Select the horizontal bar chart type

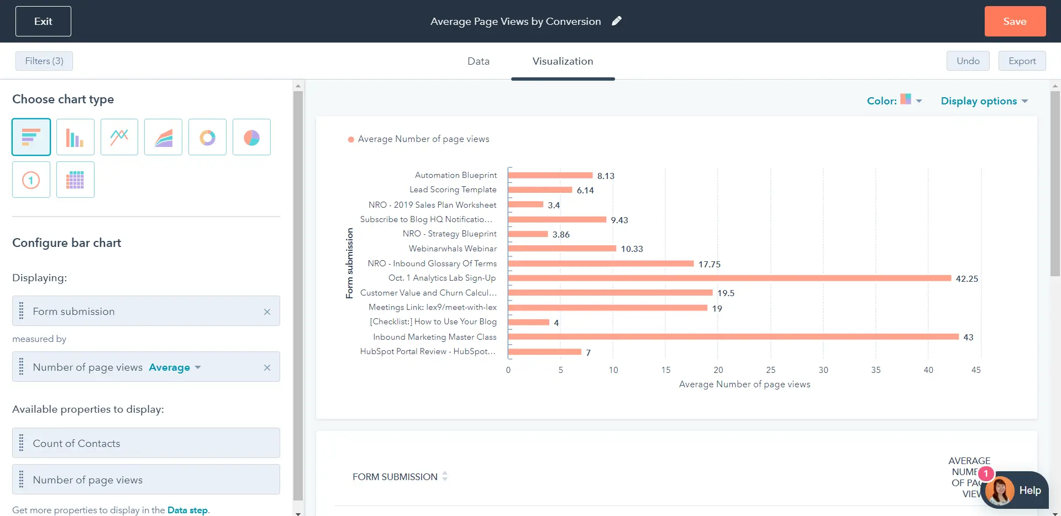tap(31, 136)
